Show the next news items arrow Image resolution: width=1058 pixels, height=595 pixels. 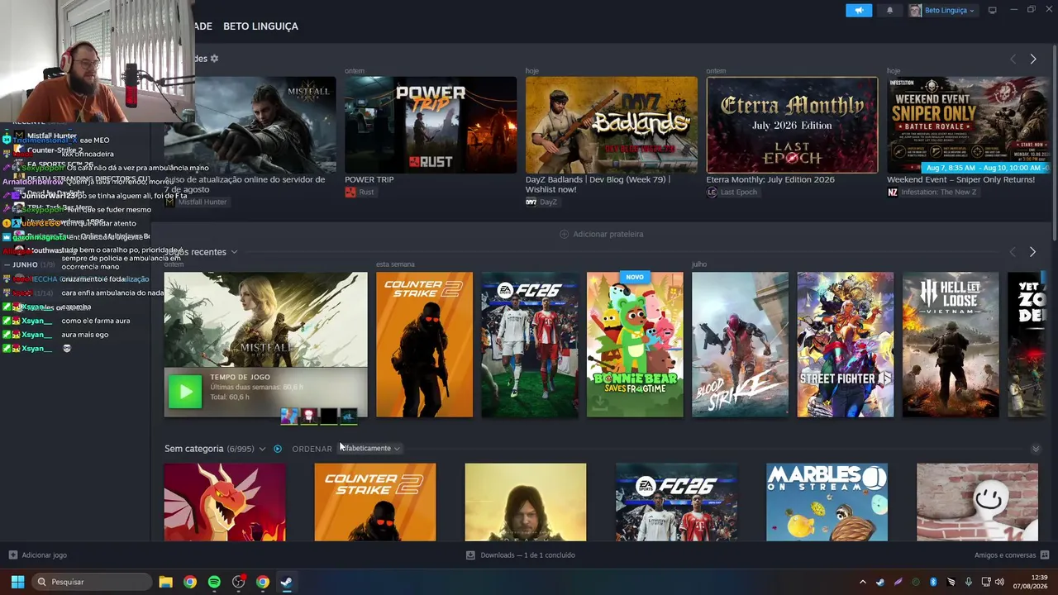(x=1032, y=59)
